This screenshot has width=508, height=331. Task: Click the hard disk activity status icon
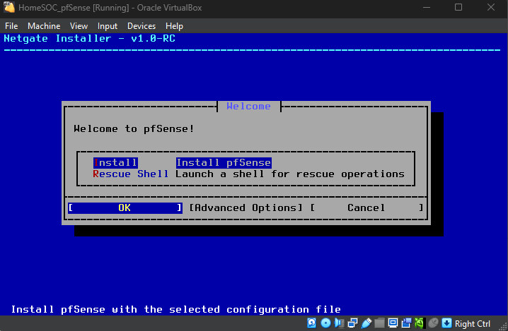click(312, 323)
